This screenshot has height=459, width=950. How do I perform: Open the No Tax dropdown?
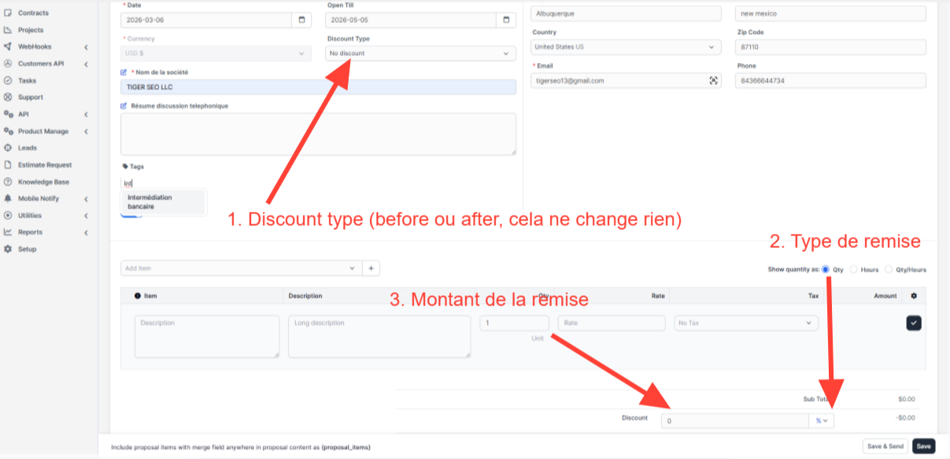[x=745, y=323]
